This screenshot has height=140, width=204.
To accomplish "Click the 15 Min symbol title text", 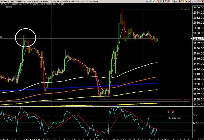I will [10, 1].
